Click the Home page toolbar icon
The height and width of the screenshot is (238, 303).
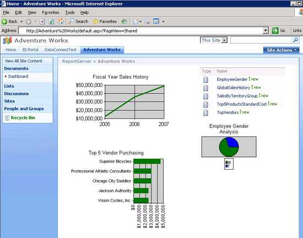pyautogui.click(x=61, y=21)
